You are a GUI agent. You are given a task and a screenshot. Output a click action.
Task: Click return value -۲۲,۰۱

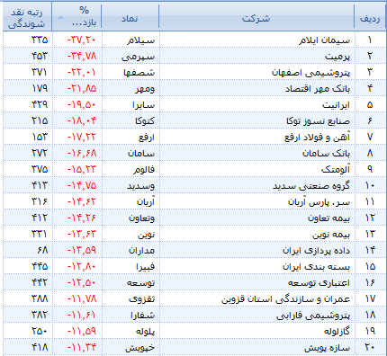tap(82, 72)
